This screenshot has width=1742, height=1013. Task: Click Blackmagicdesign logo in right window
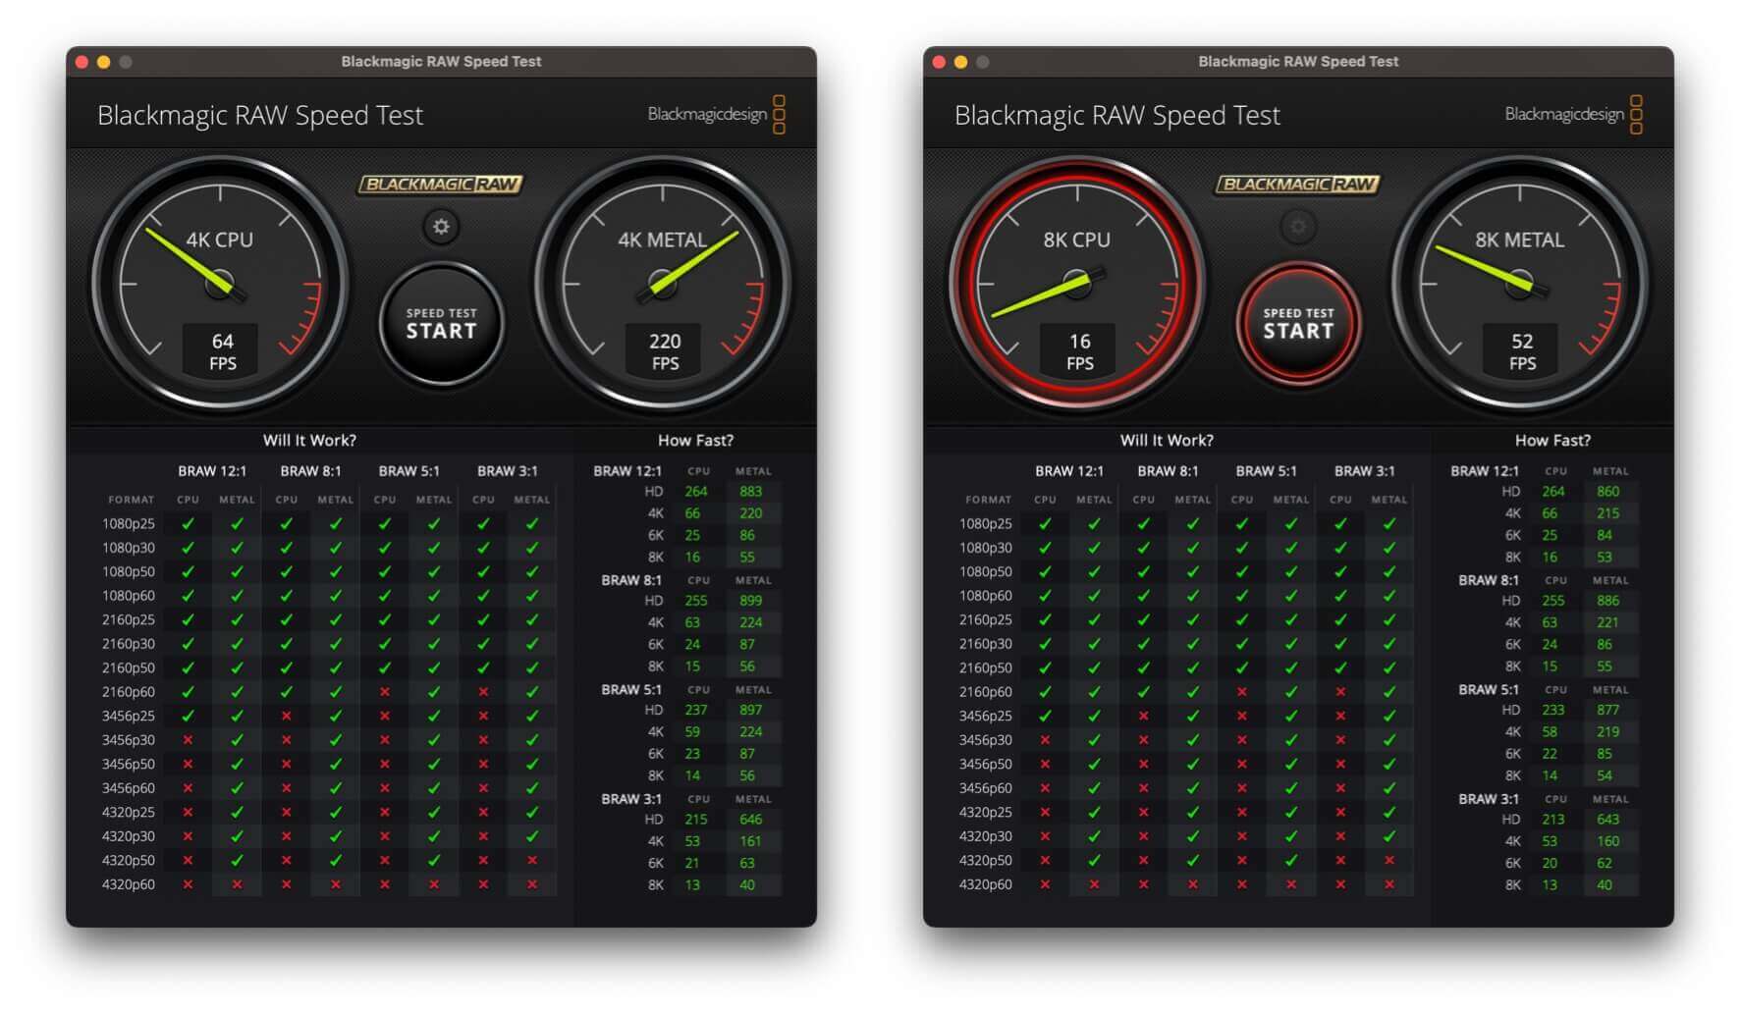[x=1573, y=115]
